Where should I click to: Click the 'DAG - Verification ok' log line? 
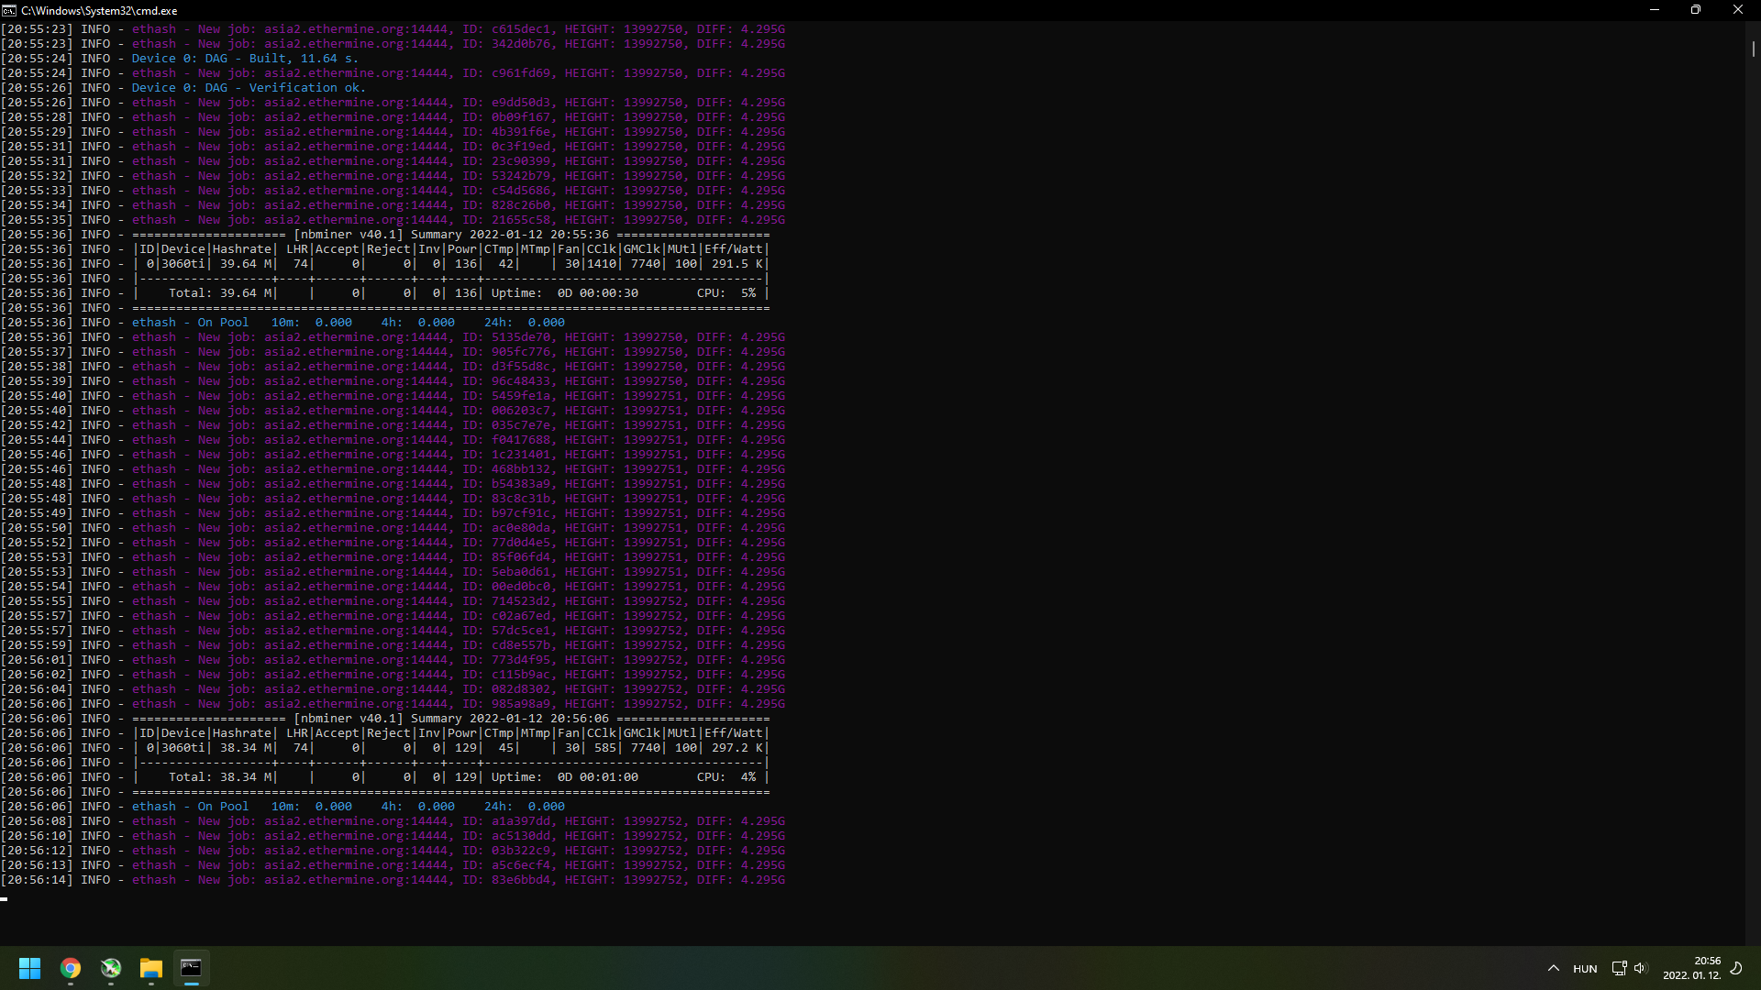pos(249,88)
